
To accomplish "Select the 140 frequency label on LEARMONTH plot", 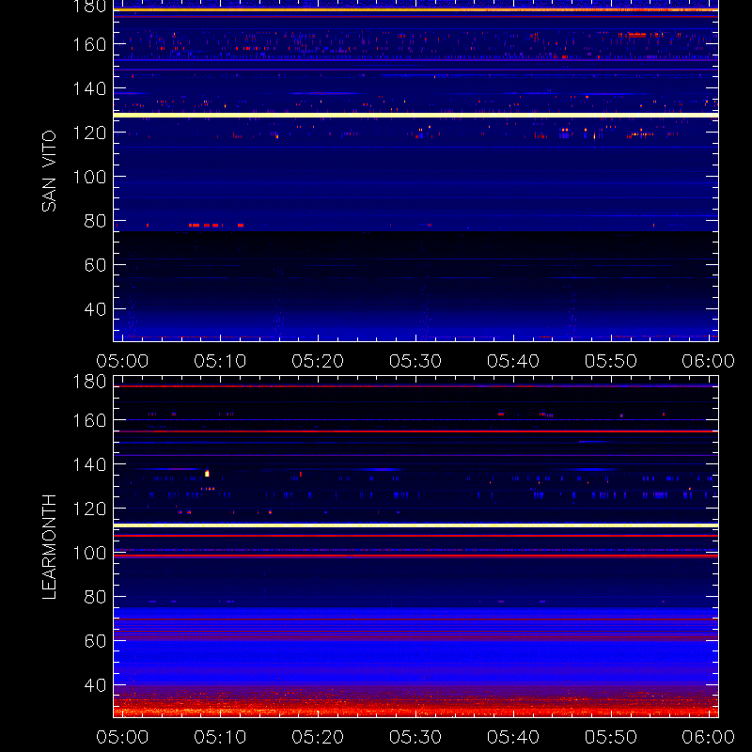I will point(89,464).
